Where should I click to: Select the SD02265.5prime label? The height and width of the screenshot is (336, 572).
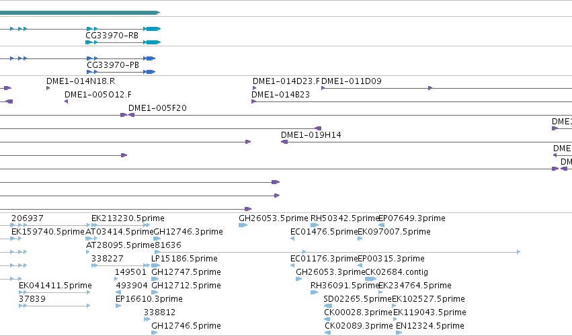coord(358,299)
